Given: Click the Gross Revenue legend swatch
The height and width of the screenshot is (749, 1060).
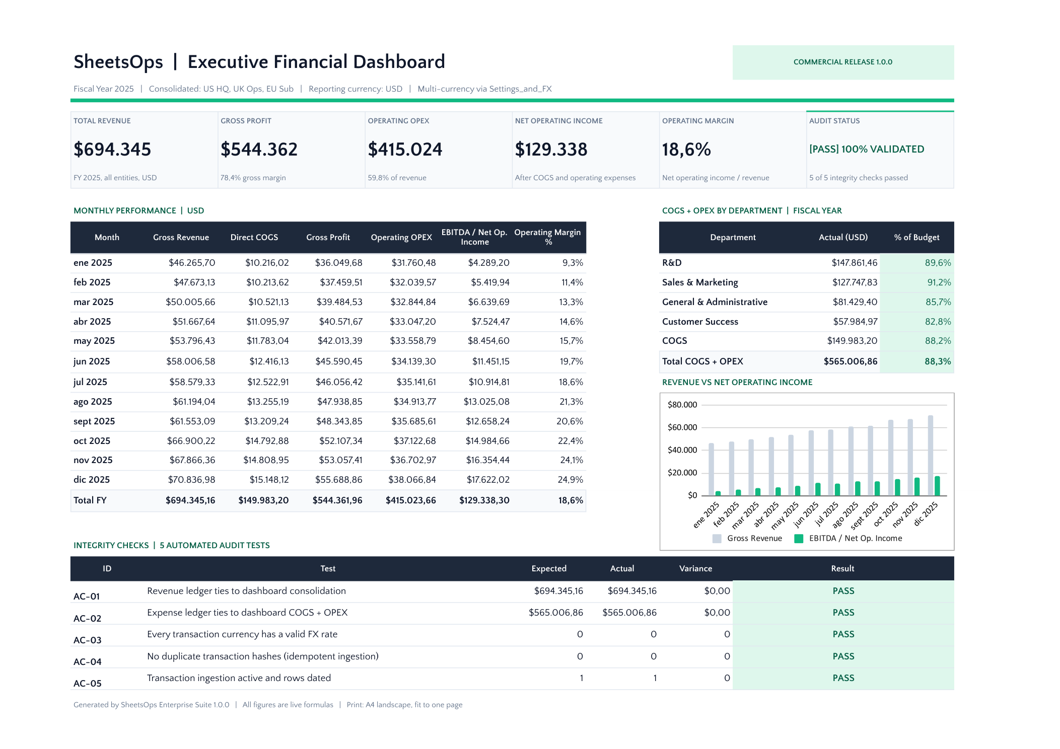Looking at the screenshot, I should click(717, 539).
